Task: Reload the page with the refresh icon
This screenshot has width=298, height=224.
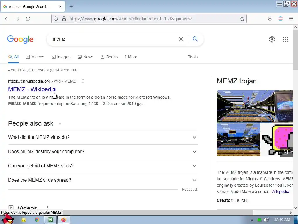Action: point(28,19)
